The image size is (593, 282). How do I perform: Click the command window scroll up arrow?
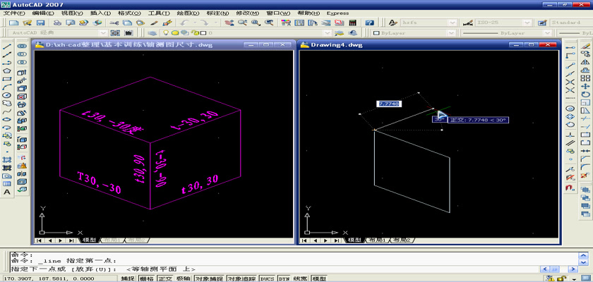(583, 255)
